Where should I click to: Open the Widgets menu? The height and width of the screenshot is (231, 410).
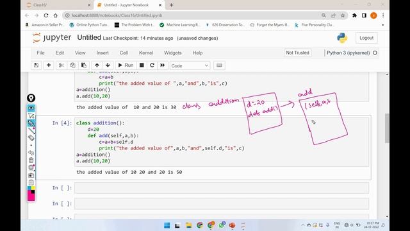(172, 53)
